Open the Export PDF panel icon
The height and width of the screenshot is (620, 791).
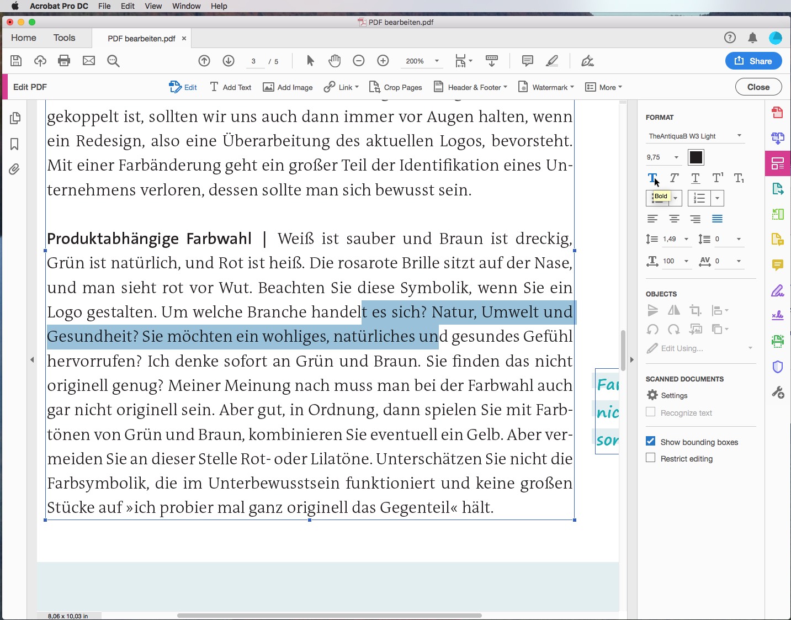[778, 189]
